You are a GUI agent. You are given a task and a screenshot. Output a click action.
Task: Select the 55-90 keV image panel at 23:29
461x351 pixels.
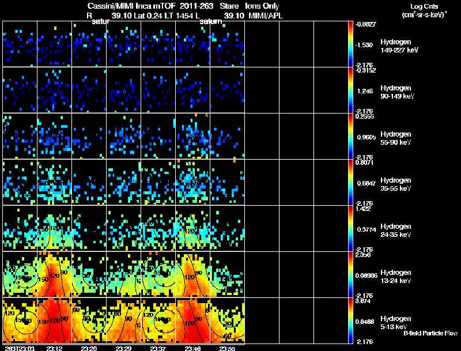123,136
